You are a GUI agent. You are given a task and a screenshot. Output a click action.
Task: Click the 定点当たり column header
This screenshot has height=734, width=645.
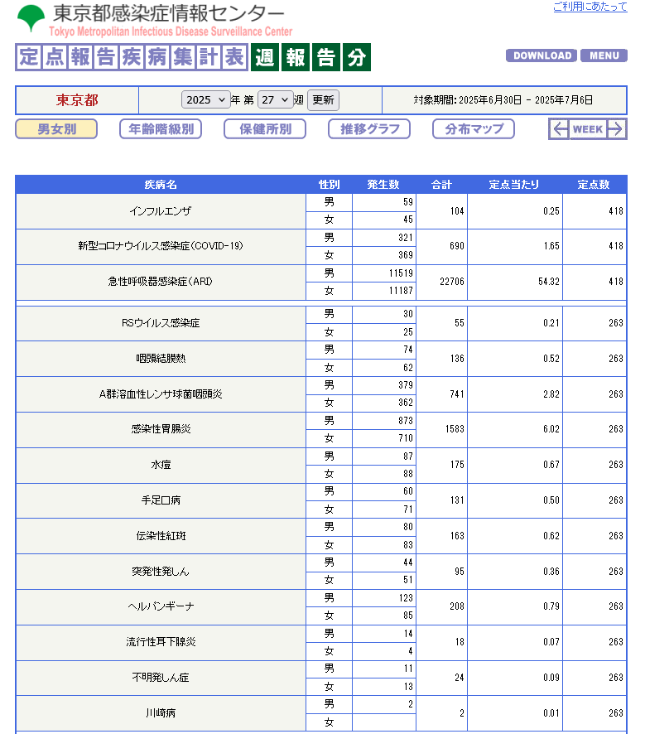pyautogui.click(x=514, y=185)
